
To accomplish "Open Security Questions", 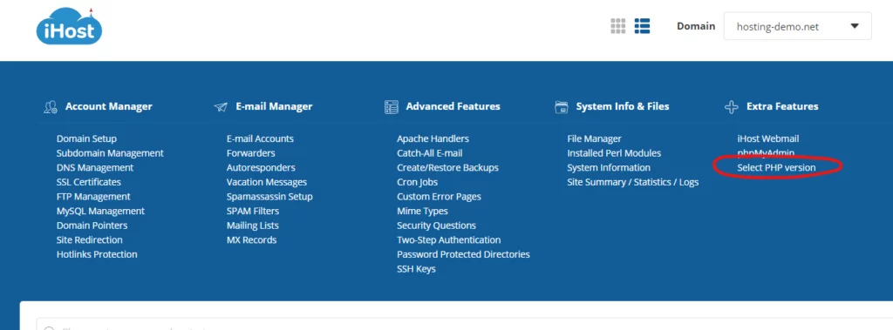I will [x=436, y=226].
